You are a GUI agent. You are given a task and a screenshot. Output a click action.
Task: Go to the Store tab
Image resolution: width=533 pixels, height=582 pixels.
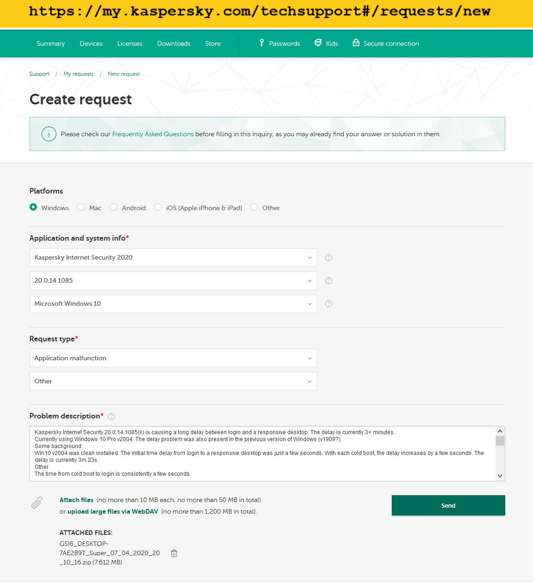click(213, 43)
